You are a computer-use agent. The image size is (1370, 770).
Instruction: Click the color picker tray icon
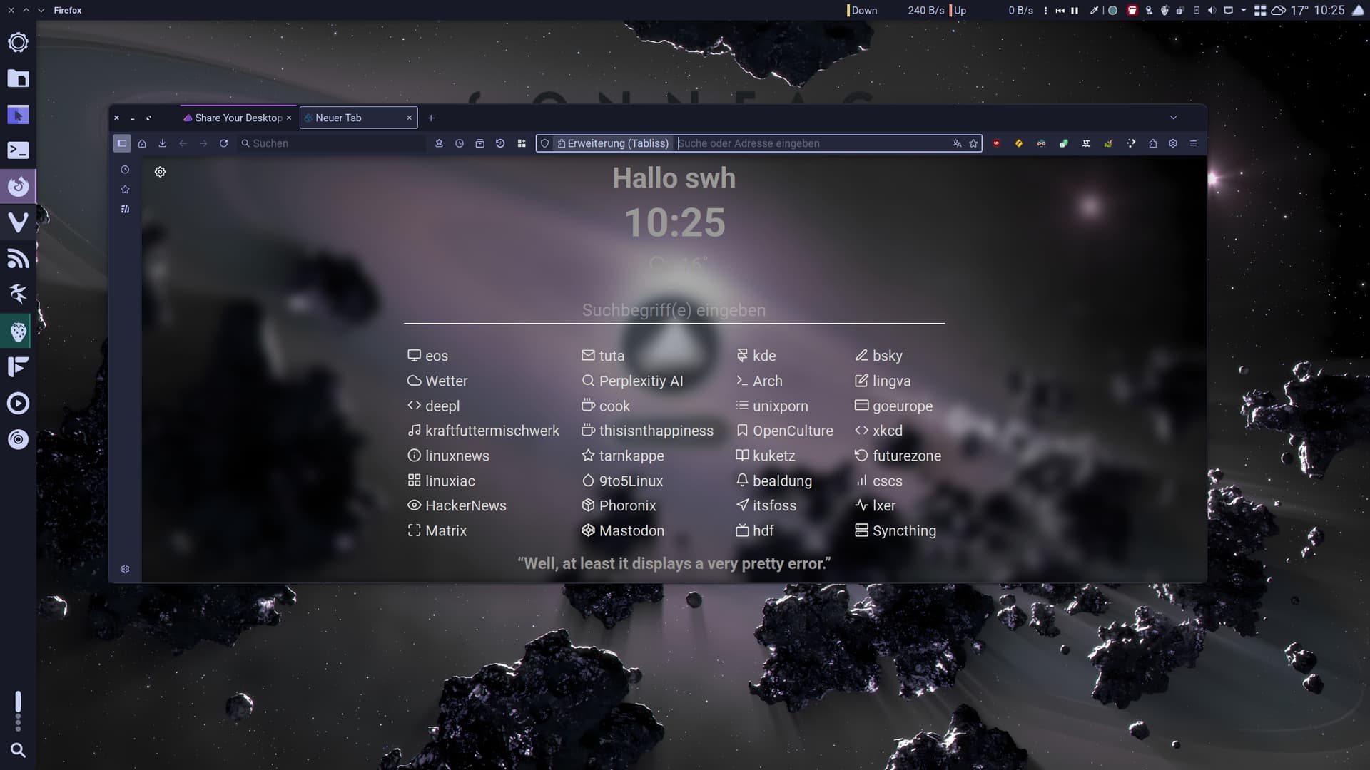[x=1094, y=11]
